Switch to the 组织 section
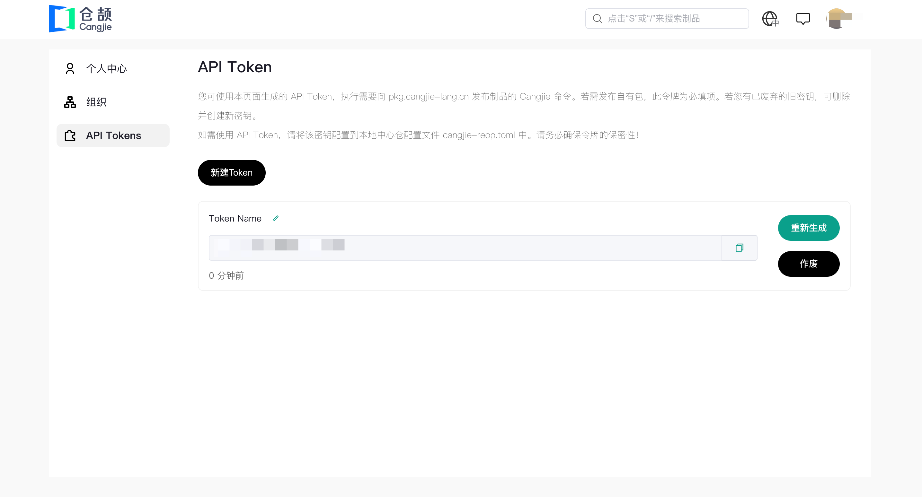922x497 pixels. (x=96, y=102)
